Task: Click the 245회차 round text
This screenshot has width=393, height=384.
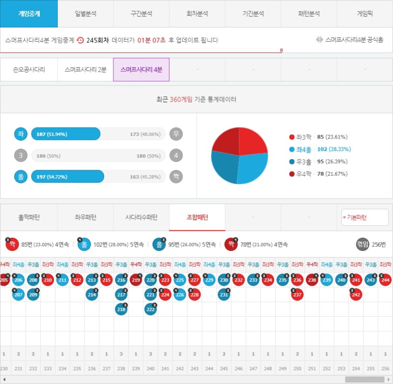Action: tap(98, 40)
